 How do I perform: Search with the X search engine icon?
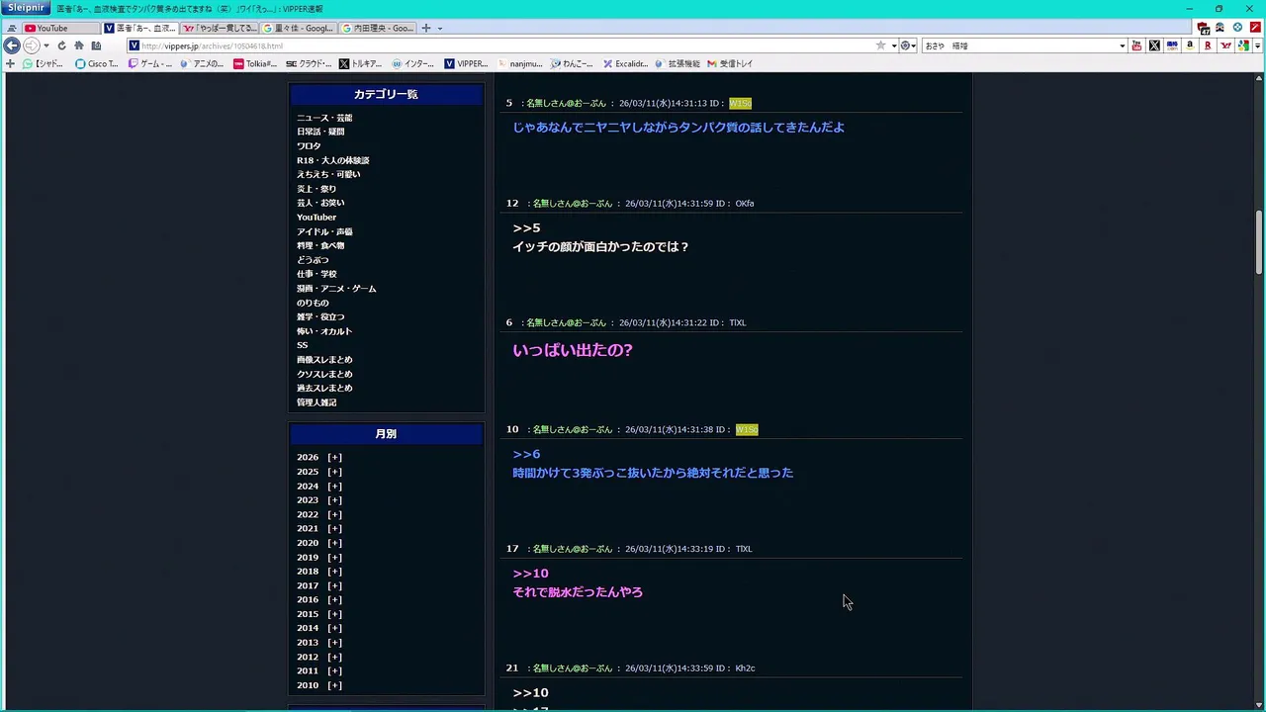(x=1154, y=45)
